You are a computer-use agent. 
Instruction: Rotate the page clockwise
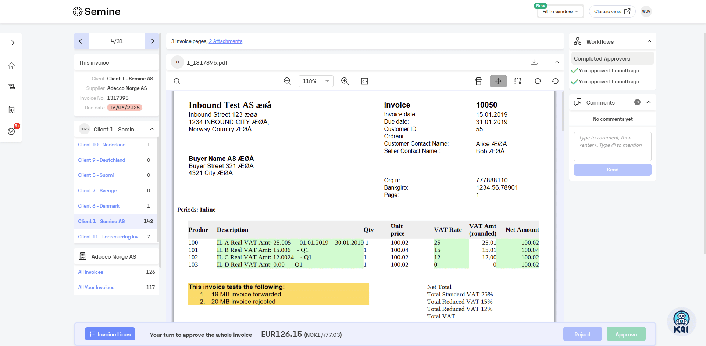pyautogui.click(x=538, y=81)
